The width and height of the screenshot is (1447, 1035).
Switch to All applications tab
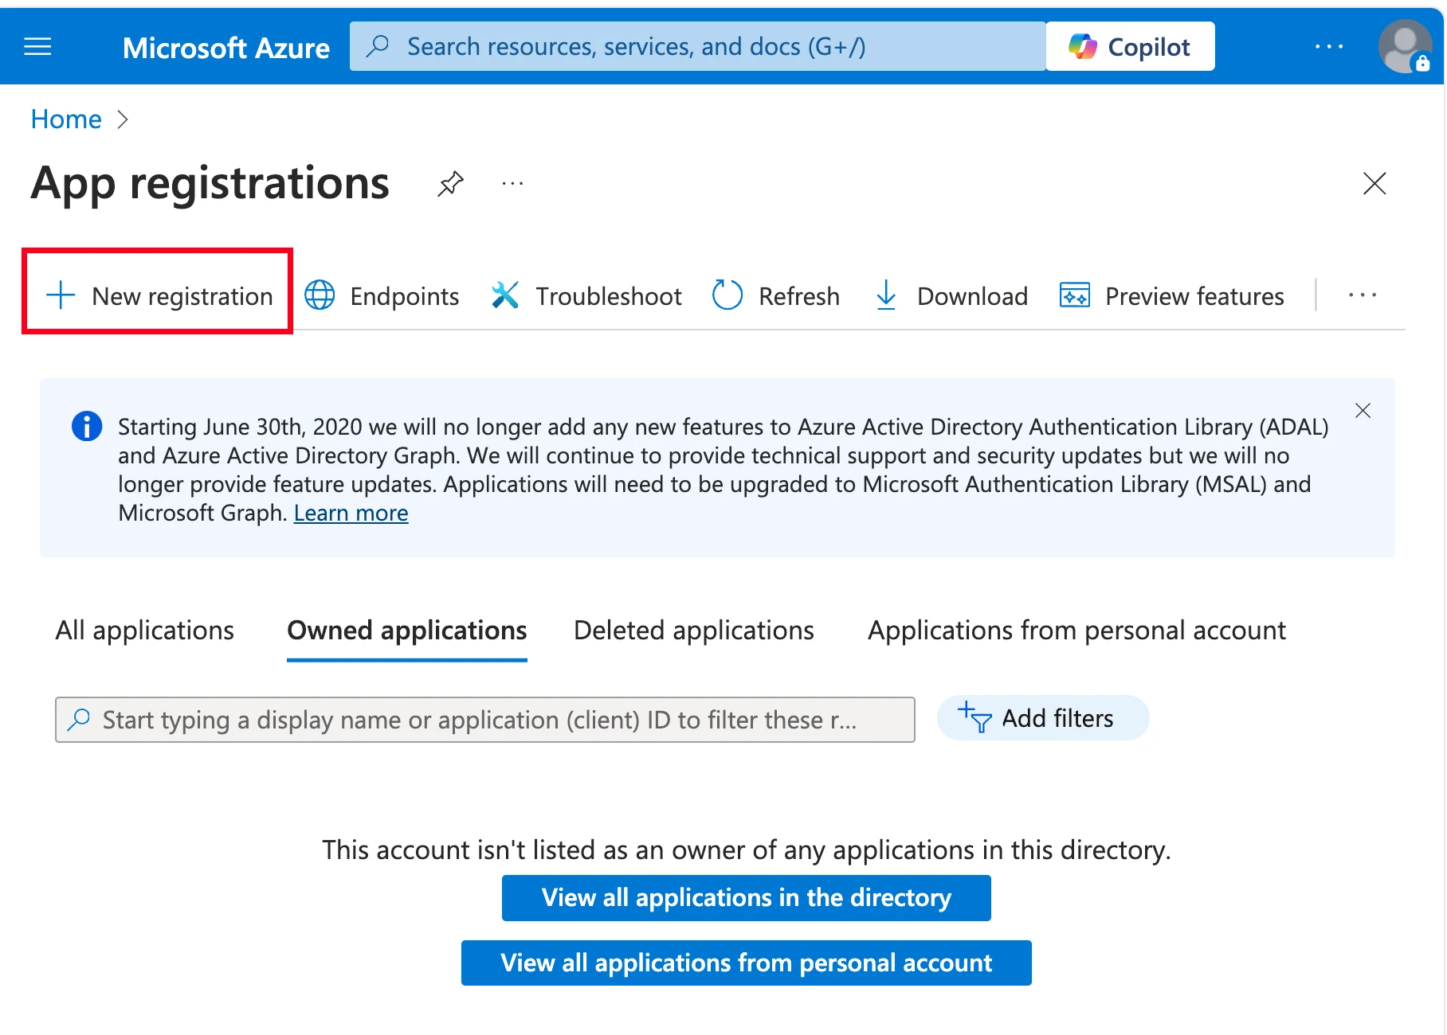(144, 631)
